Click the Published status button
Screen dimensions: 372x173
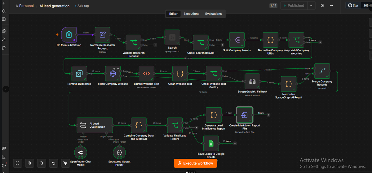click(x=294, y=6)
